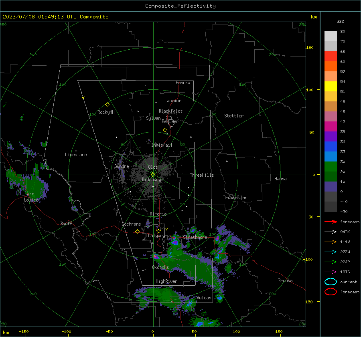Select the slate-purple 0–10 dBZ swatch
Image resolution: width=361 pixels, height=337 pixels.
(331, 186)
